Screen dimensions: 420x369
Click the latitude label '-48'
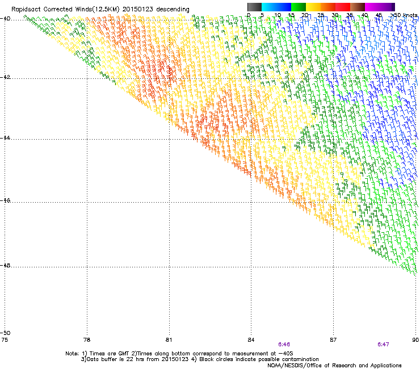click(5, 265)
